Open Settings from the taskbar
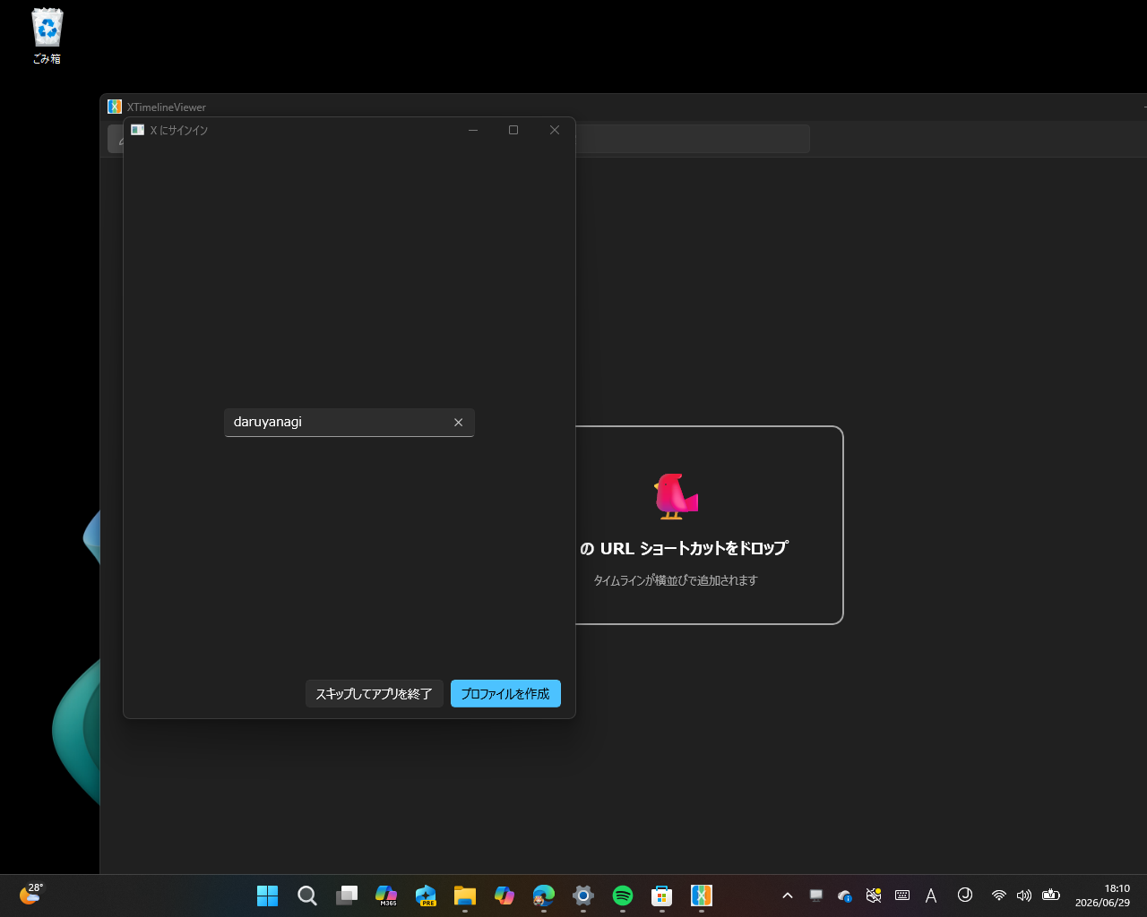The image size is (1147, 917). 583,896
